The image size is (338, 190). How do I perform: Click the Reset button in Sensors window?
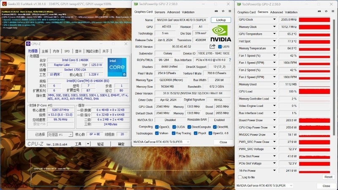[x=328, y=177]
